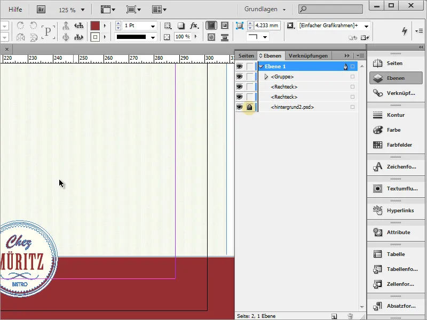Click the rotate 90° clockwise icon
This screenshot has width=427, height=320.
20,26
